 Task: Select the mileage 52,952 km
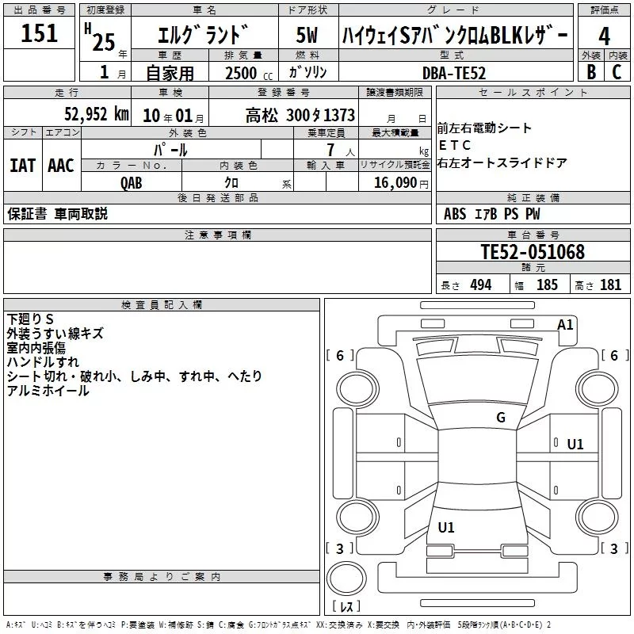coord(97,114)
